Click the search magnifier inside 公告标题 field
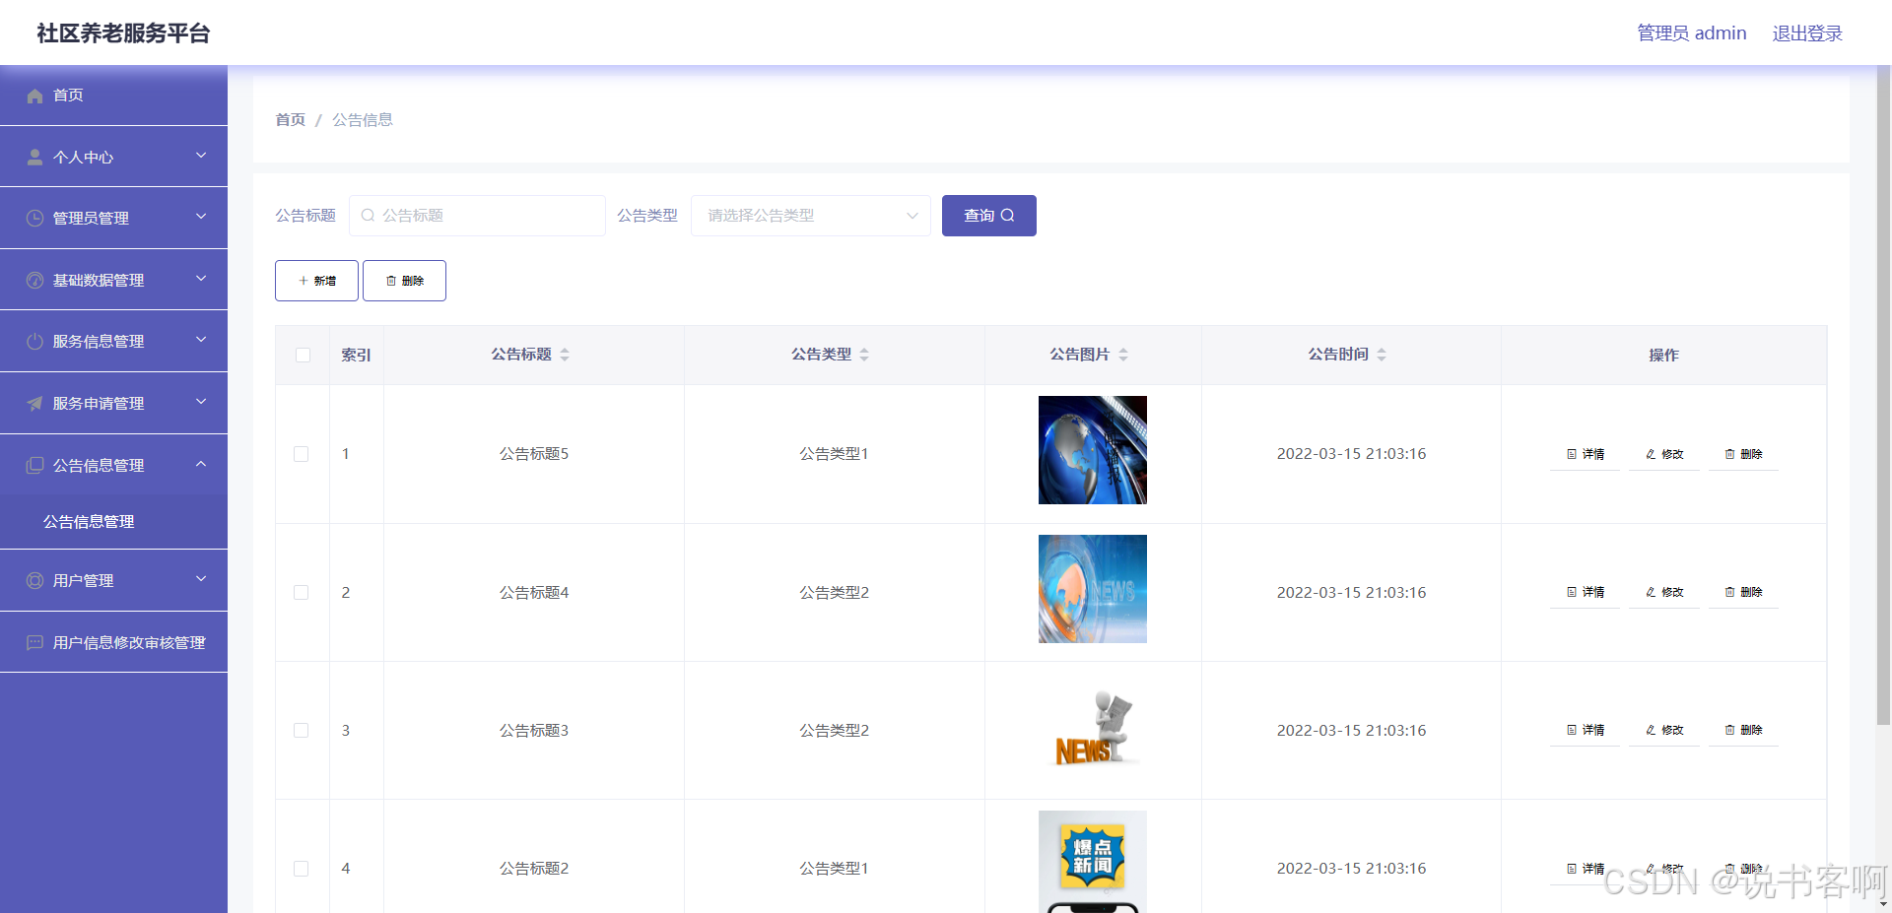1892x913 pixels. point(368,215)
